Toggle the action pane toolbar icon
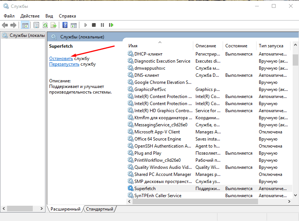 coord(74,25)
